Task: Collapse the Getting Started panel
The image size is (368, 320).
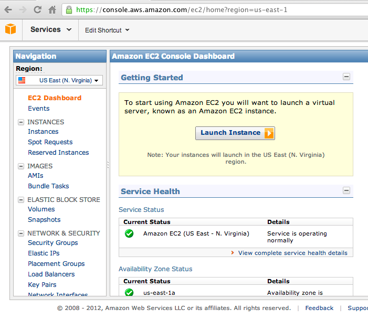Action: click(346, 77)
